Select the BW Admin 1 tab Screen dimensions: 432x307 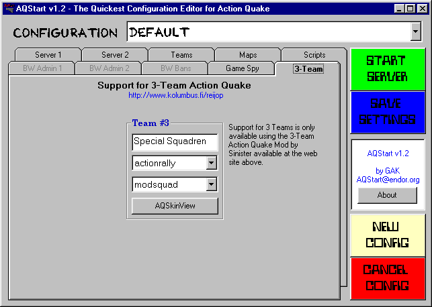pyautogui.click(x=42, y=68)
